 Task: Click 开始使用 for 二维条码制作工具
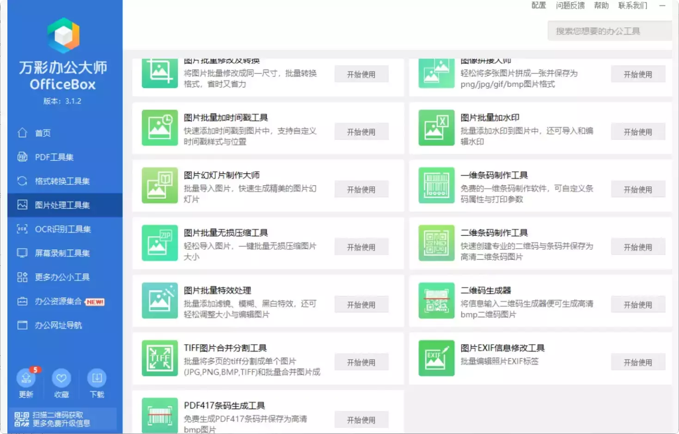638,246
